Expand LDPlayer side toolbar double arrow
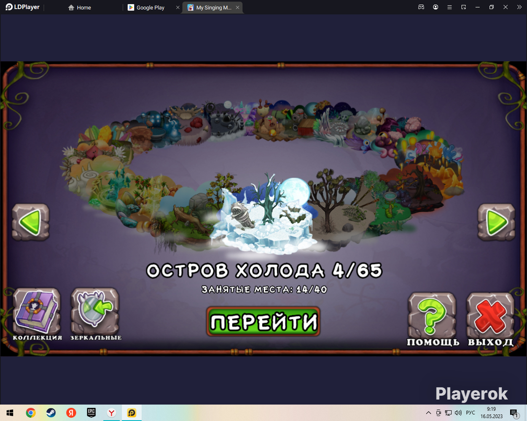The width and height of the screenshot is (527, 421). (x=519, y=7)
